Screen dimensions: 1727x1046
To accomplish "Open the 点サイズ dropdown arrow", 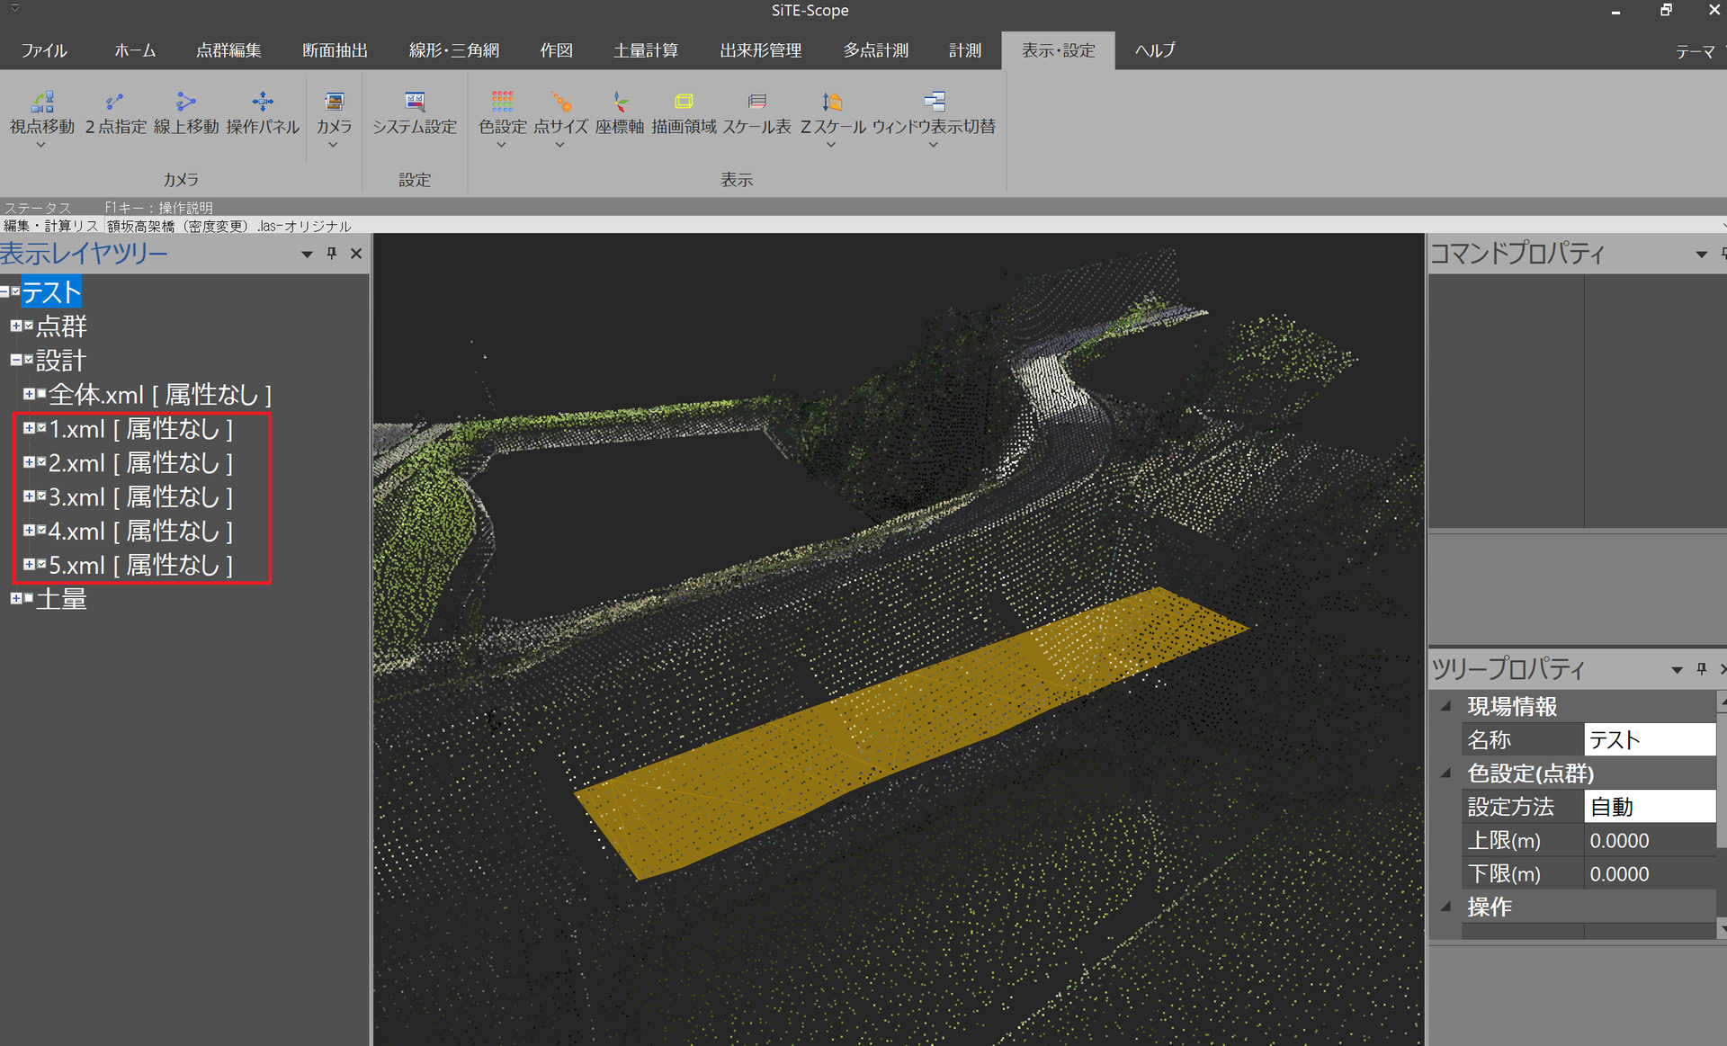I will click(x=559, y=145).
